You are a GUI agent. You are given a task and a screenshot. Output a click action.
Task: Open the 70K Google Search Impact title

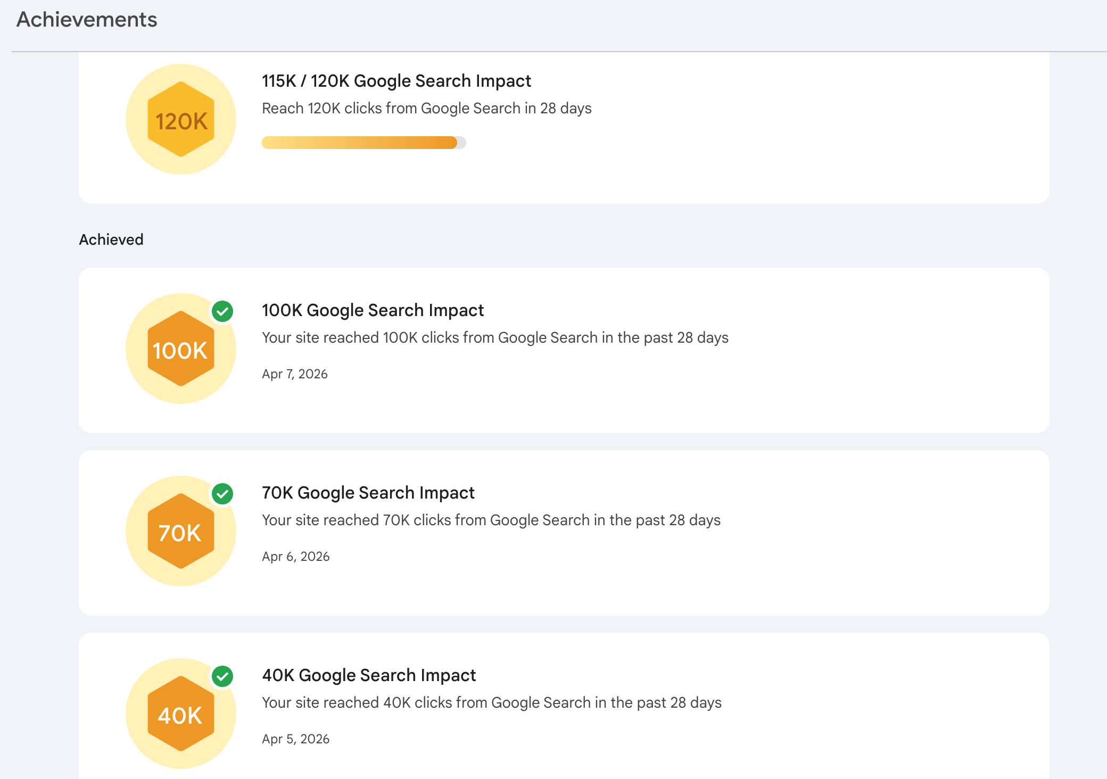click(x=368, y=493)
